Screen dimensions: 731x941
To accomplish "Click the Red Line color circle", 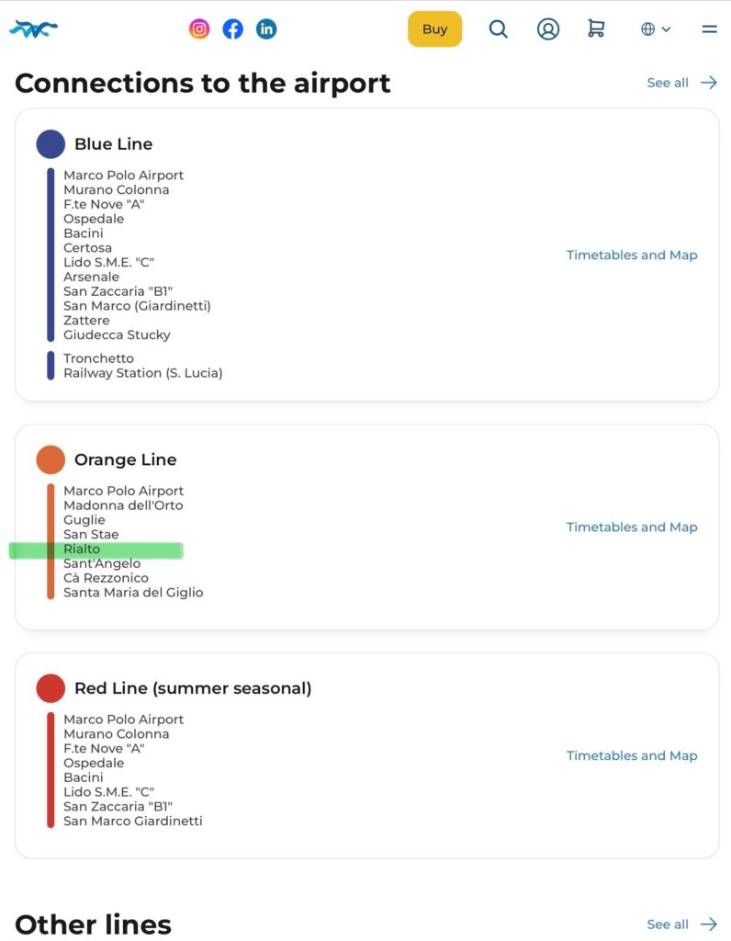I will click(51, 688).
